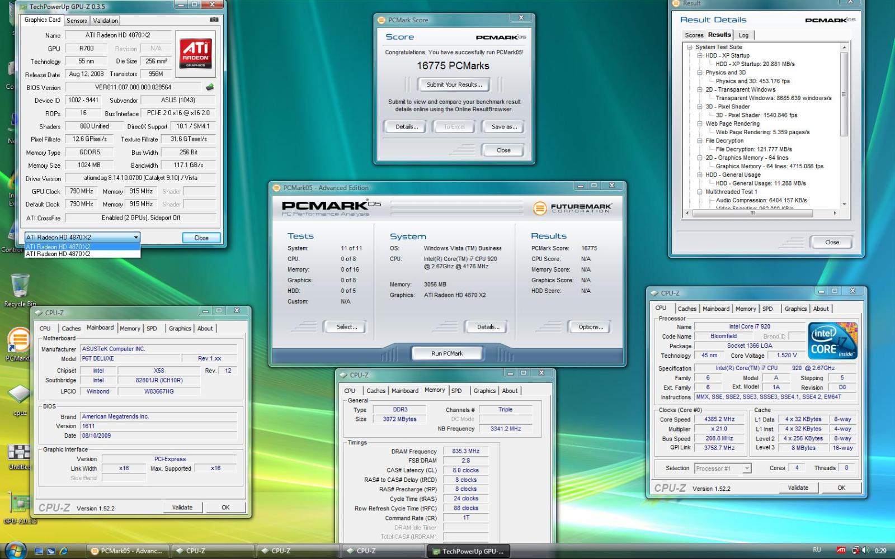Click horizontal scrollbar in Result Details tree

pos(752,213)
